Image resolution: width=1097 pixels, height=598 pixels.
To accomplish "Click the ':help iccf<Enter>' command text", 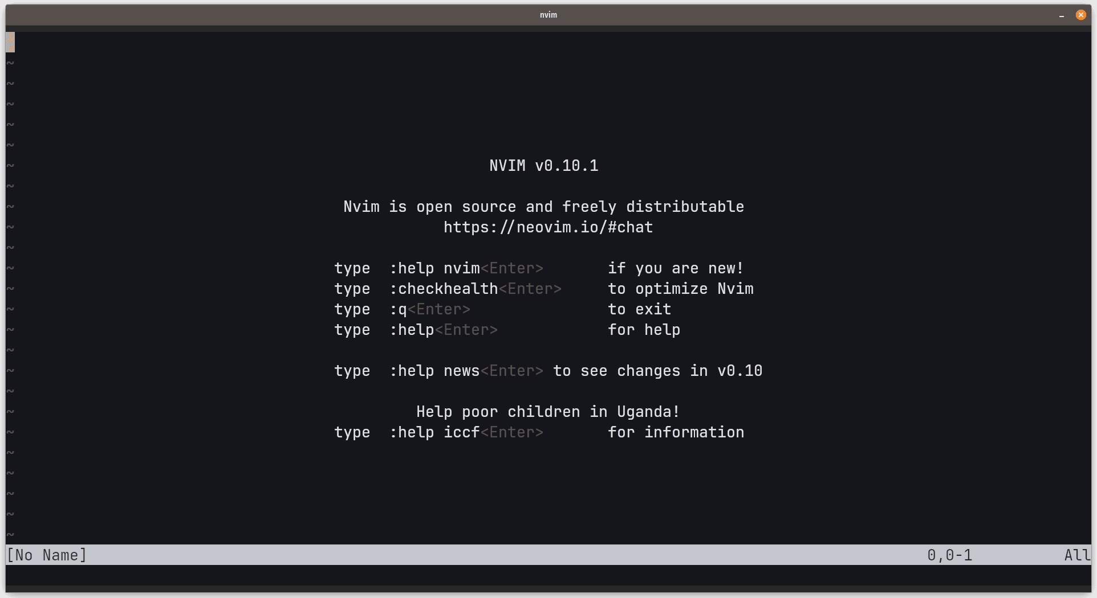I will [466, 432].
